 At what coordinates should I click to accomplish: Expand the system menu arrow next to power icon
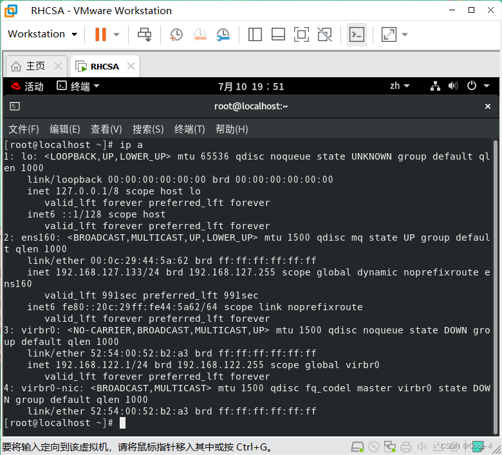(487, 86)
